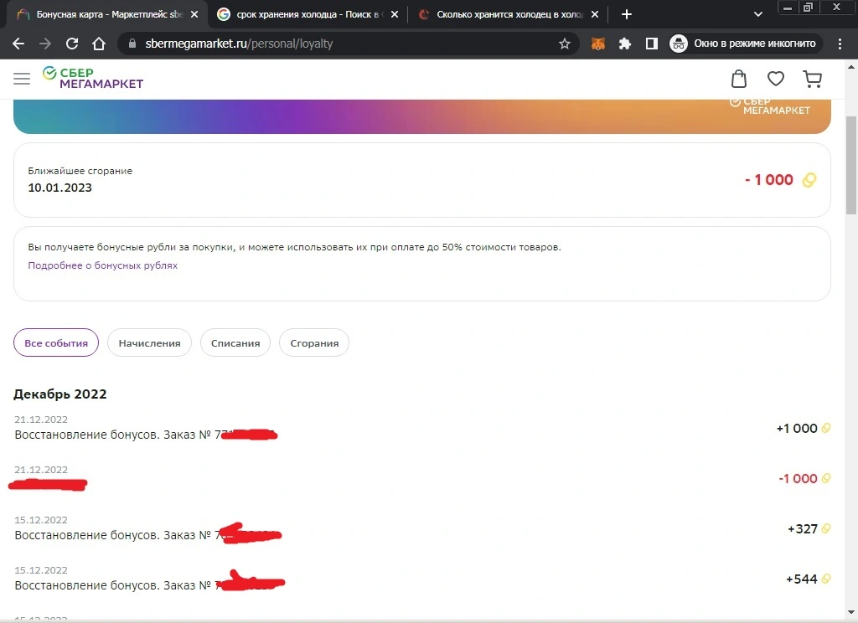Switch to Бонусная карта tab
Viewport: 858px width, 623px height.
[106, 15]
